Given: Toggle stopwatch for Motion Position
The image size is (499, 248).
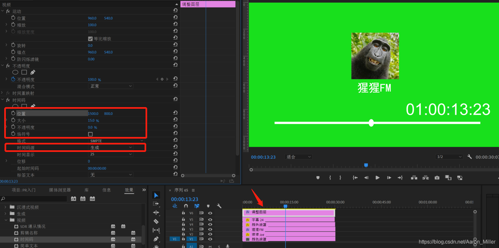Looking at the screenshot, I should coord(13,18).
